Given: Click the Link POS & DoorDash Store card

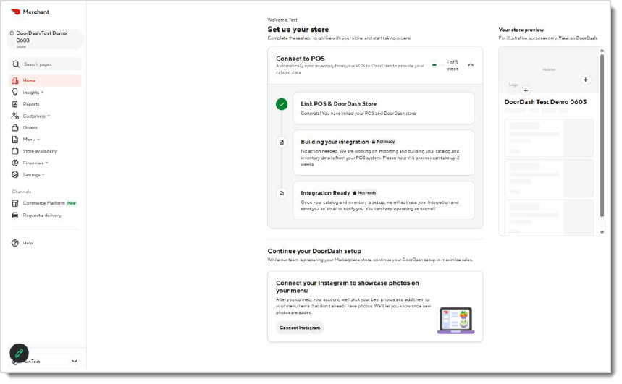Looking at the screenshot, I should pos(384,108).
